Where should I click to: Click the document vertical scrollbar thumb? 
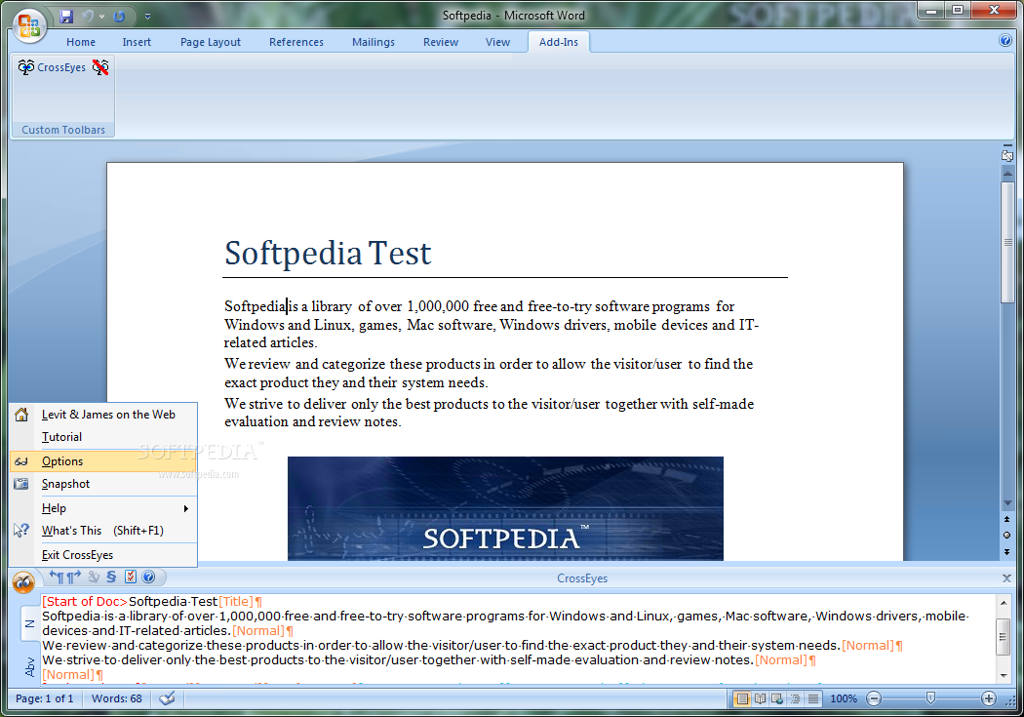pyautogui.click(x=1007, y=243)
